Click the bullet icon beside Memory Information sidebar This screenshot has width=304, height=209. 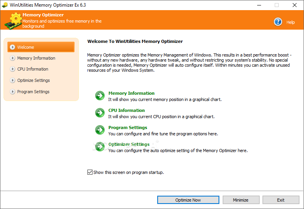12,58
